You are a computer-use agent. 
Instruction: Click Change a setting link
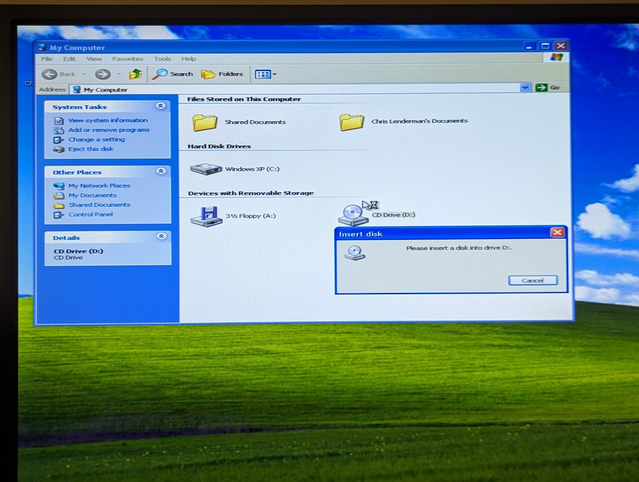[x=96, y=140]
